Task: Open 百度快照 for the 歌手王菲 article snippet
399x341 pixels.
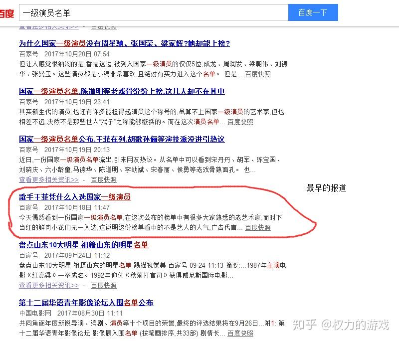Action: (258, 228)
